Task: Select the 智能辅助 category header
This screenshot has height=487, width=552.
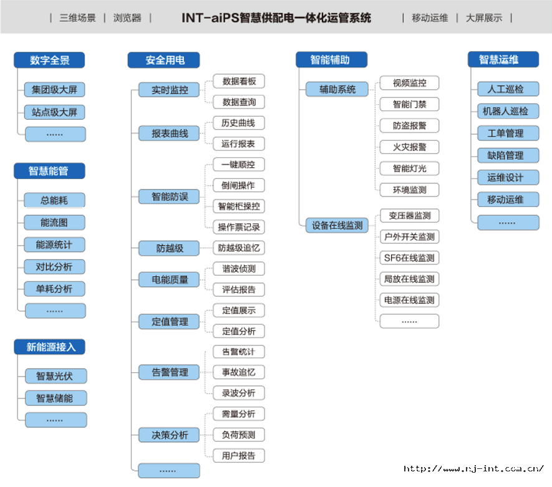Action: point(331,60)
